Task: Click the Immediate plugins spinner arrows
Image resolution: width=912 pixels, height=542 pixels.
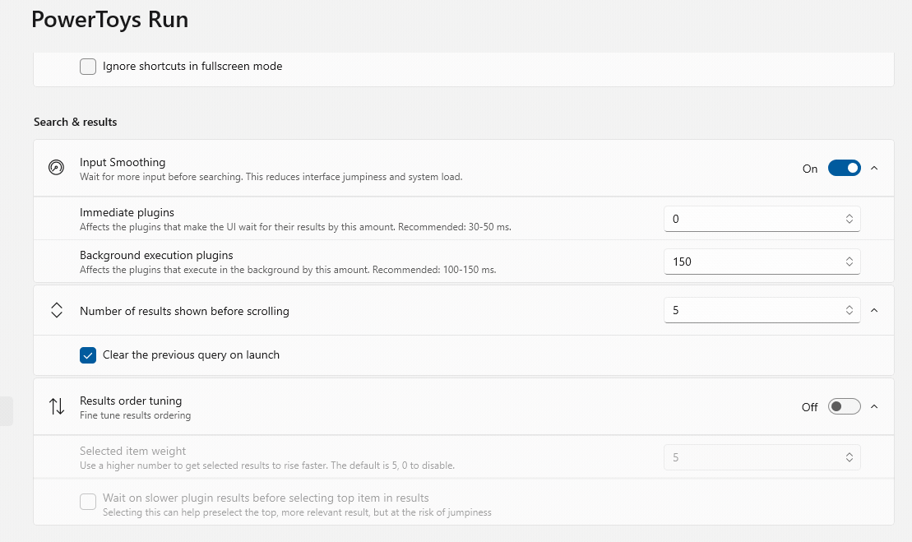Action: [849, 219]
